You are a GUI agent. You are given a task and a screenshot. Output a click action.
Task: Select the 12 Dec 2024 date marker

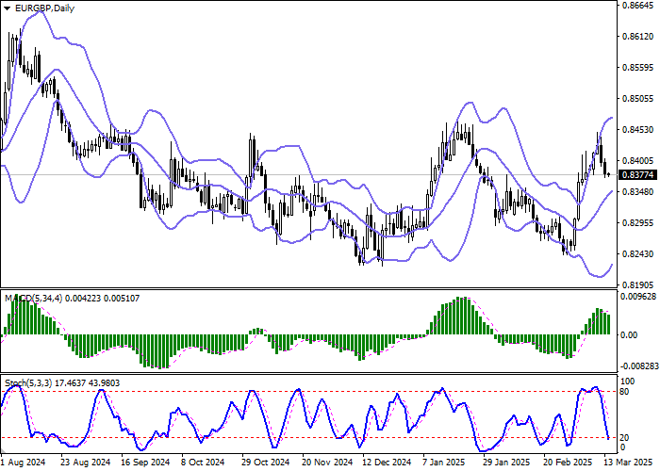[x=385, y=463]
